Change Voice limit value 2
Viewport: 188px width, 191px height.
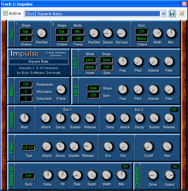pos(26,99)
